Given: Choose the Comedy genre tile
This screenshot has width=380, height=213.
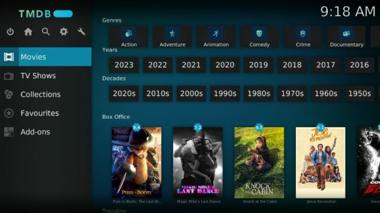Looking at the screenshot, I should (259, 37).
